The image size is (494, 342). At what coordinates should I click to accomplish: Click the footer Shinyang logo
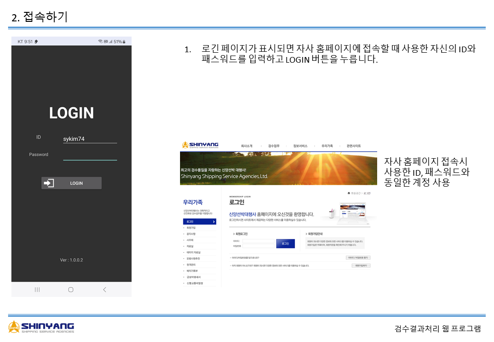41,327
